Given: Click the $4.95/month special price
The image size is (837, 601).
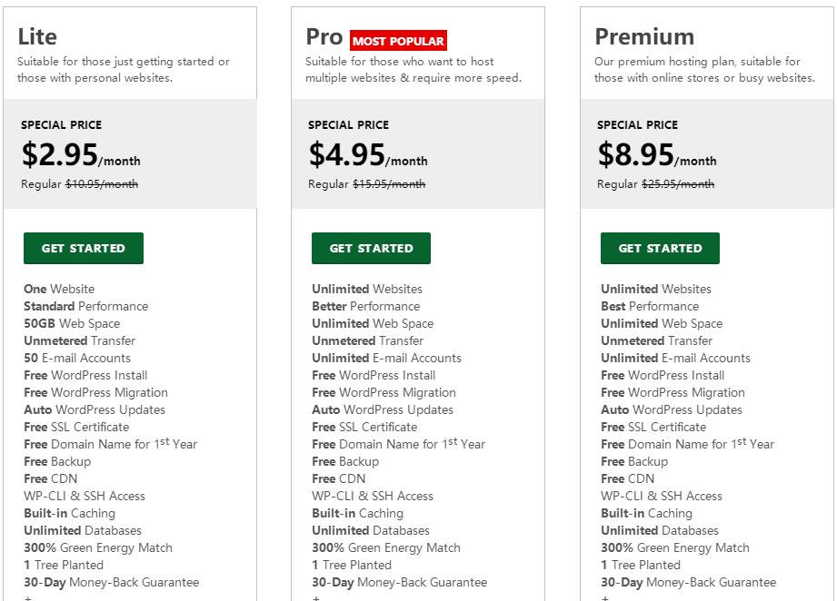Looking at the screenshot, I should click(368, 156).
